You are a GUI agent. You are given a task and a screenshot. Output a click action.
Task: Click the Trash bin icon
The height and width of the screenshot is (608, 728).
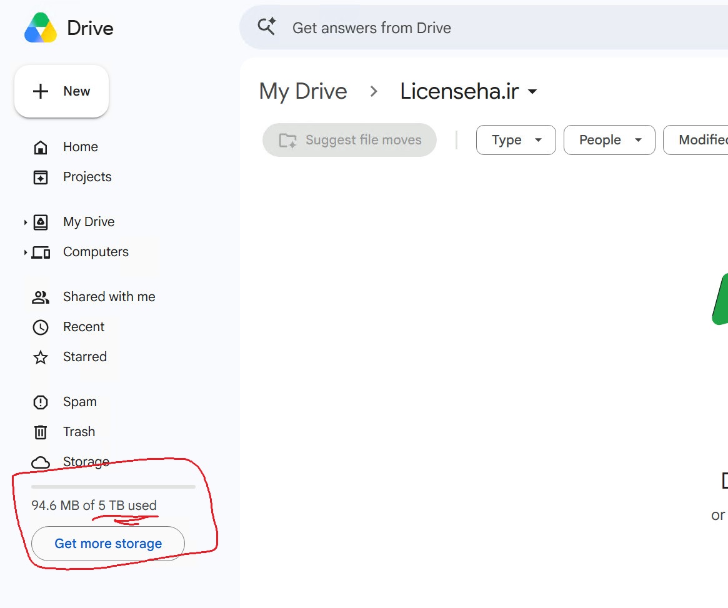tap(41, 432)
